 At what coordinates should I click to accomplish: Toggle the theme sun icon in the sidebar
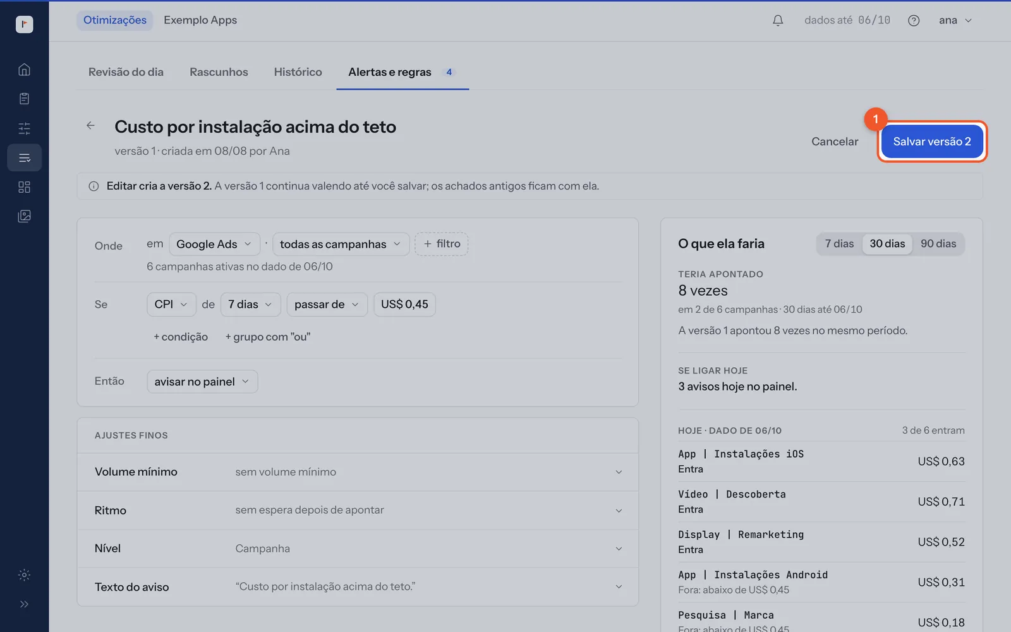coord(24,575)
